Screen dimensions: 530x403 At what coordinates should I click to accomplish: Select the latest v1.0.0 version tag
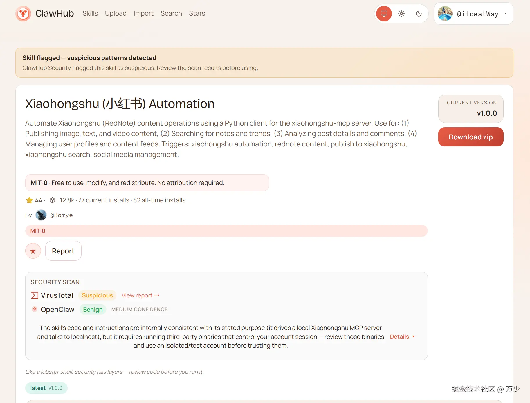46,388
